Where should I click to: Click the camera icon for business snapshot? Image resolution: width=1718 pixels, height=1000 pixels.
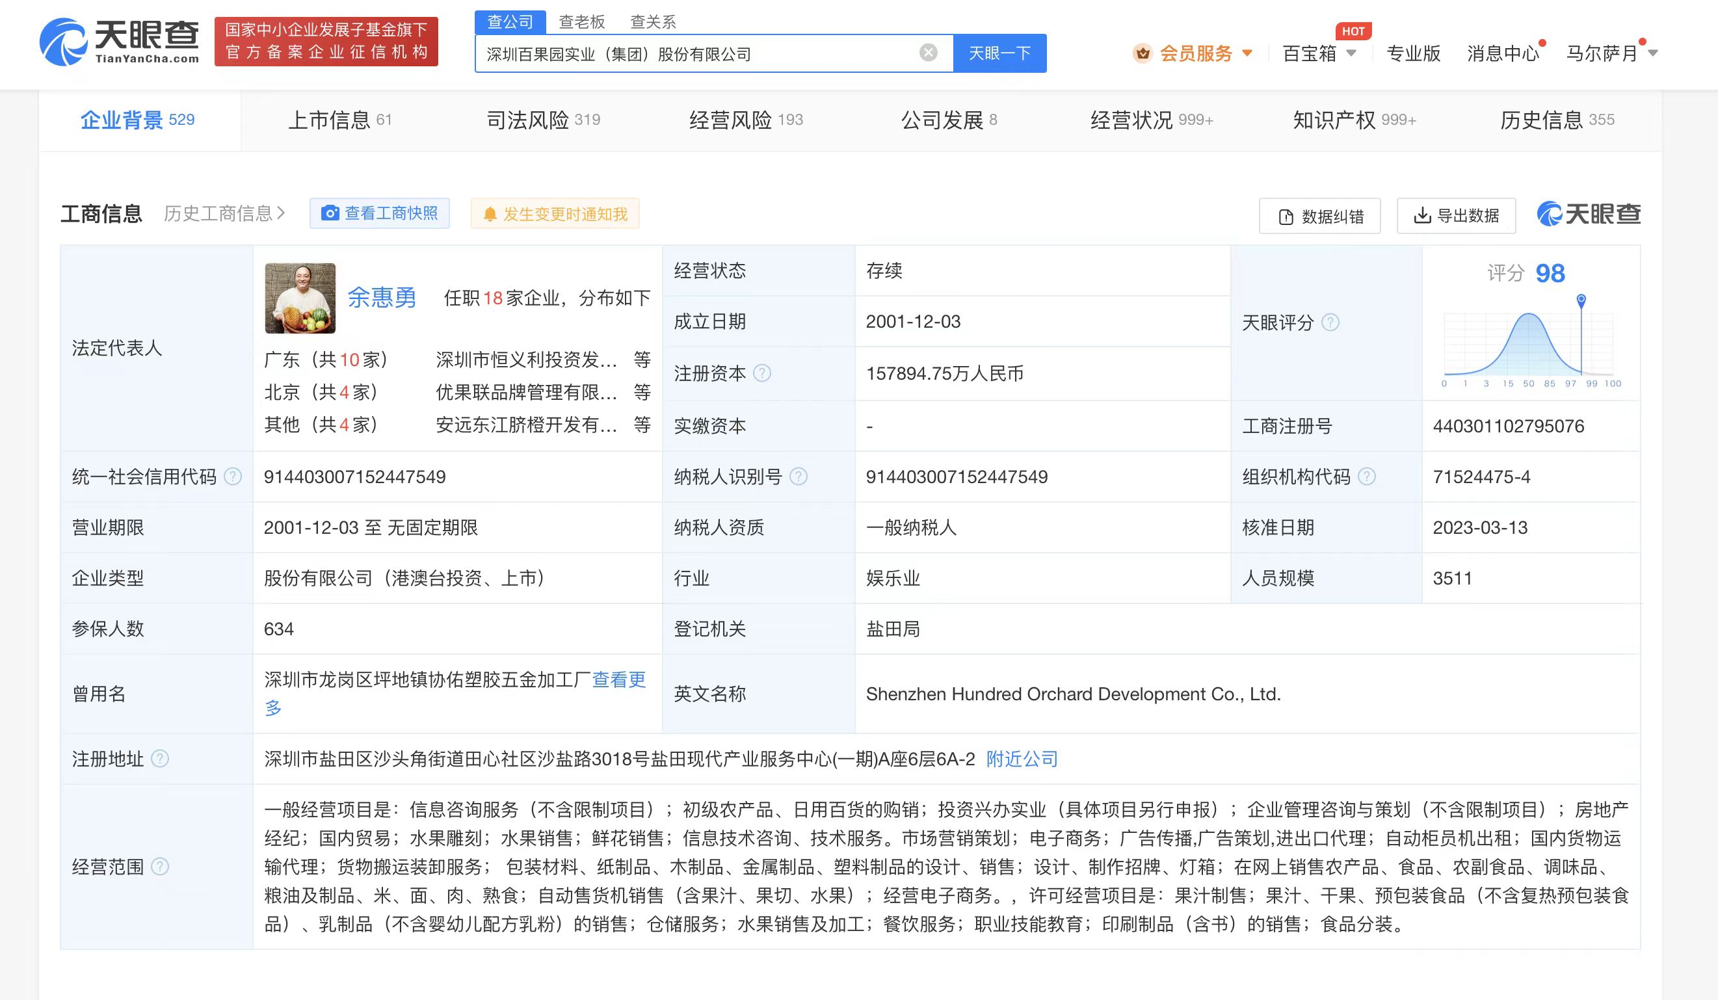[330, 213]
